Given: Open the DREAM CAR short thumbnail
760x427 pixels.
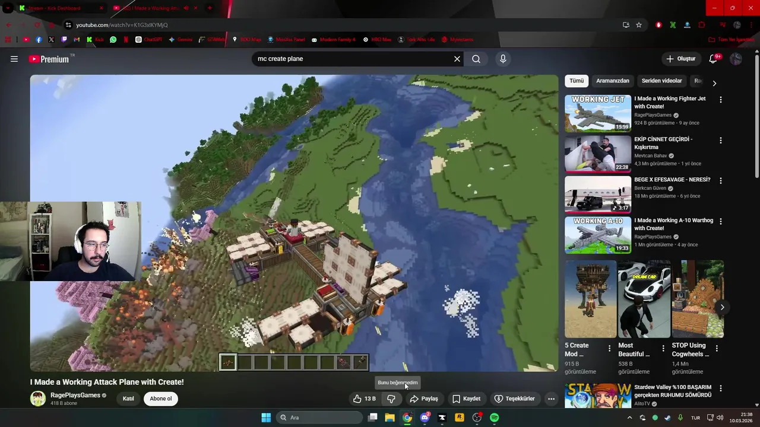Looking at the screenshot, I should (x=644, y=299).
